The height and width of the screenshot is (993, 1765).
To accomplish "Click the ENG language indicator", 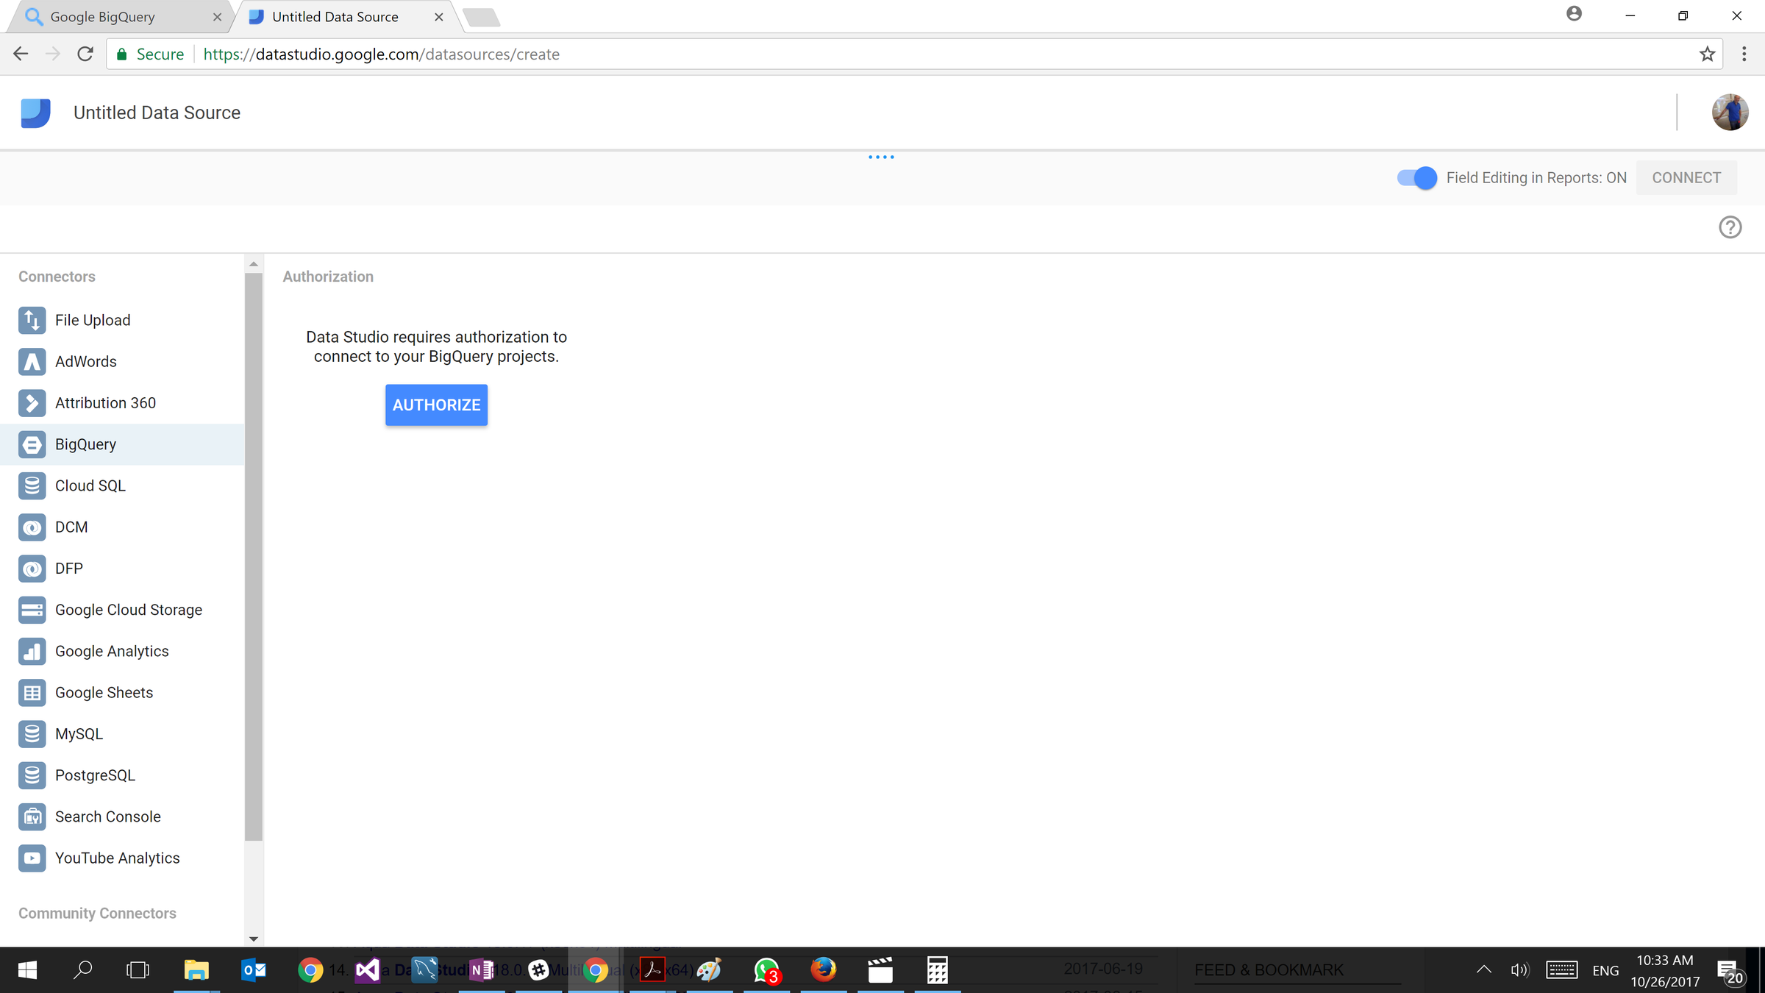I will pyautogui.click(x=1605, y=971).
